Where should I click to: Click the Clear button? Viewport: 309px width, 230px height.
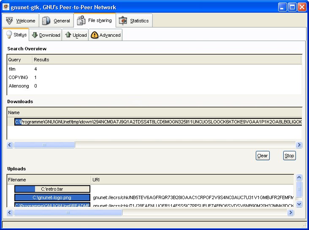click(x=263, y=156)
